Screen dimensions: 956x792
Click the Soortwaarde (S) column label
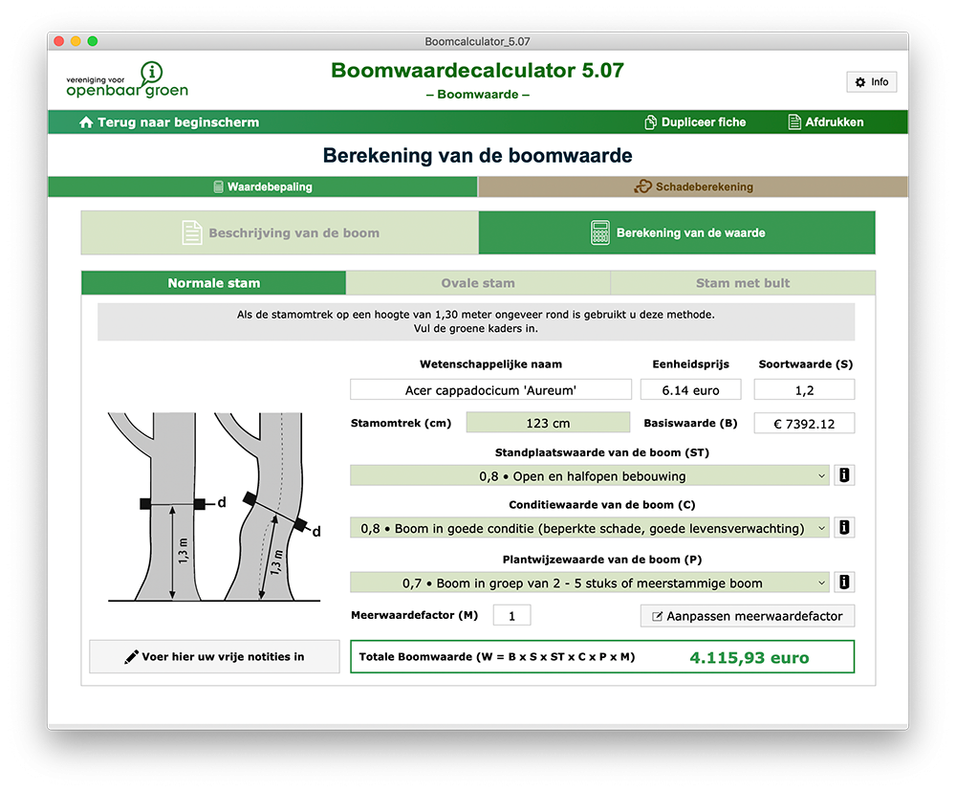[x=805, y=363]
